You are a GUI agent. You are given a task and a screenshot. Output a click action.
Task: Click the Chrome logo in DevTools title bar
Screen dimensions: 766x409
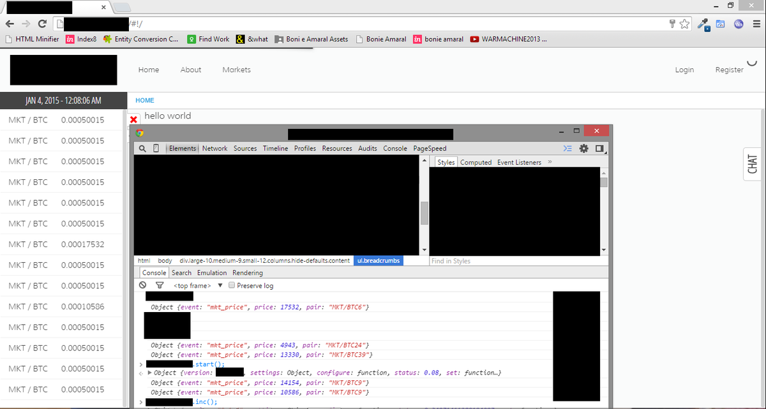pos(140,133)
